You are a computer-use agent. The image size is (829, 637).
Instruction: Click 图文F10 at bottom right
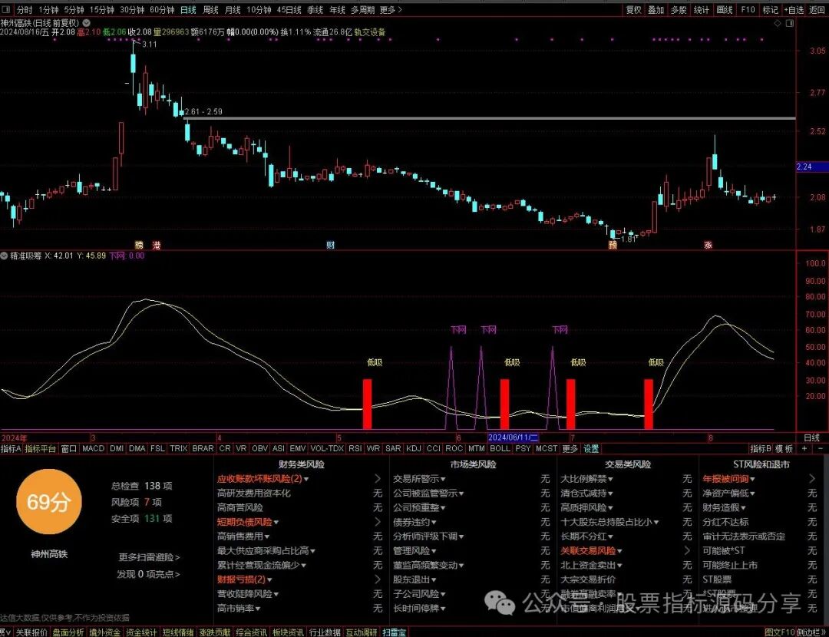779,632
